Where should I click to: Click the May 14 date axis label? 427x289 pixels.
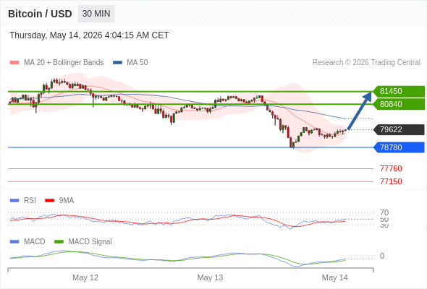click(x=334, y=277)
